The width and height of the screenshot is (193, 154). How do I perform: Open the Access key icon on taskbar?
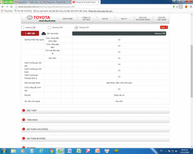click(x=88, y=151)
